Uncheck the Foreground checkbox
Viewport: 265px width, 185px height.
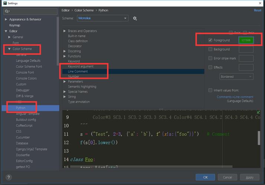click(210, 40)
